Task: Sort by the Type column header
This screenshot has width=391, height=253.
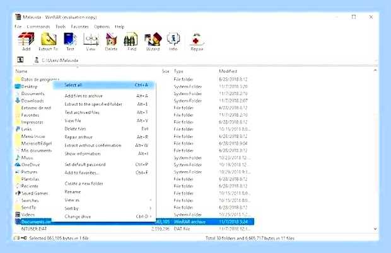Action: tap(178, 71)
